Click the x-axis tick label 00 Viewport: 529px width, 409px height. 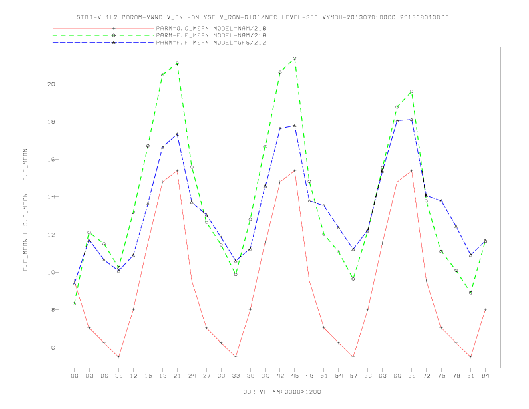coord(75,376)
